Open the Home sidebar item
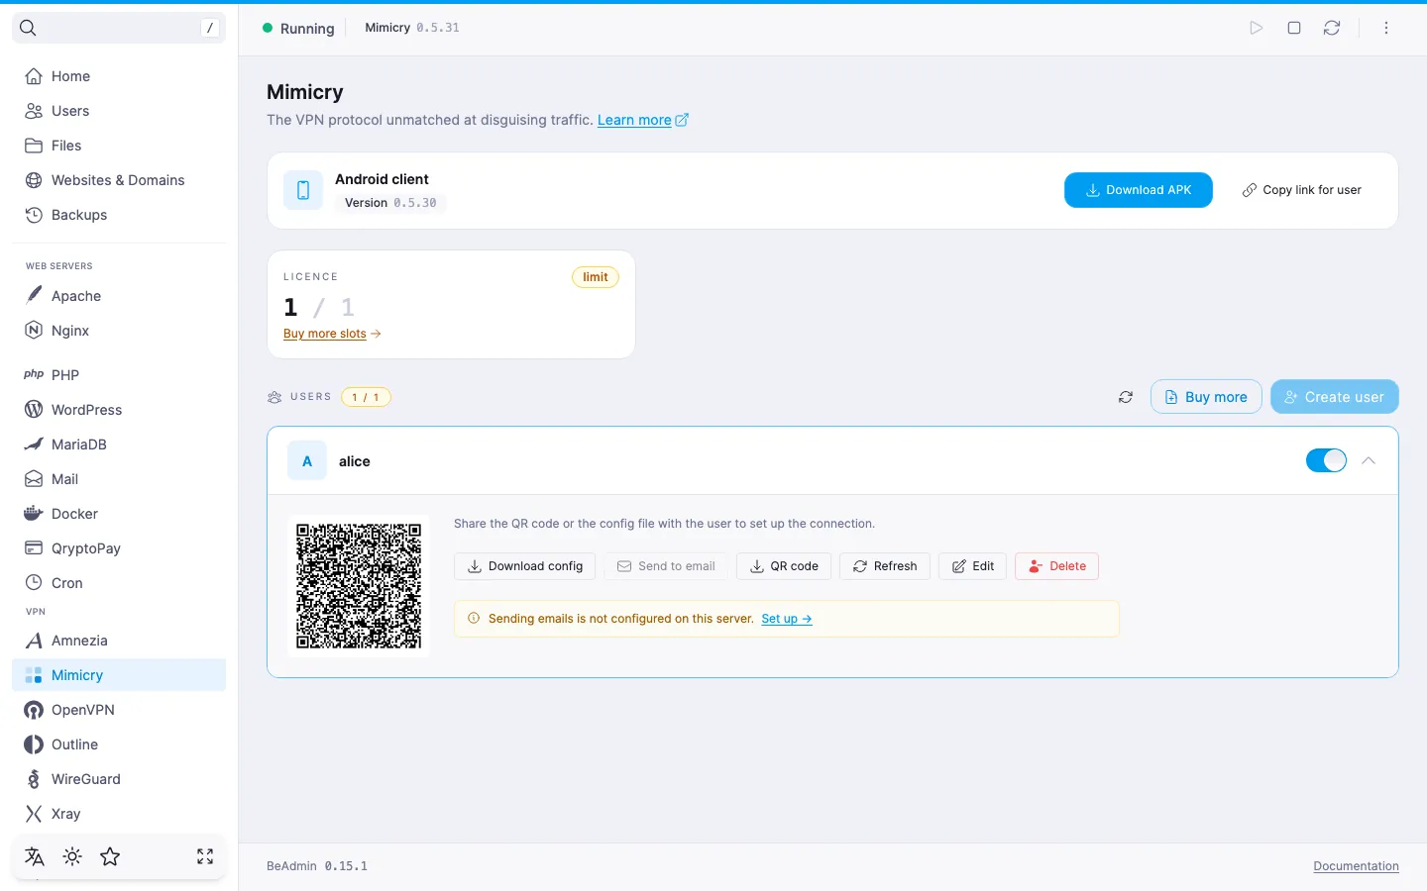1427x891 pixels. [119, 76]
